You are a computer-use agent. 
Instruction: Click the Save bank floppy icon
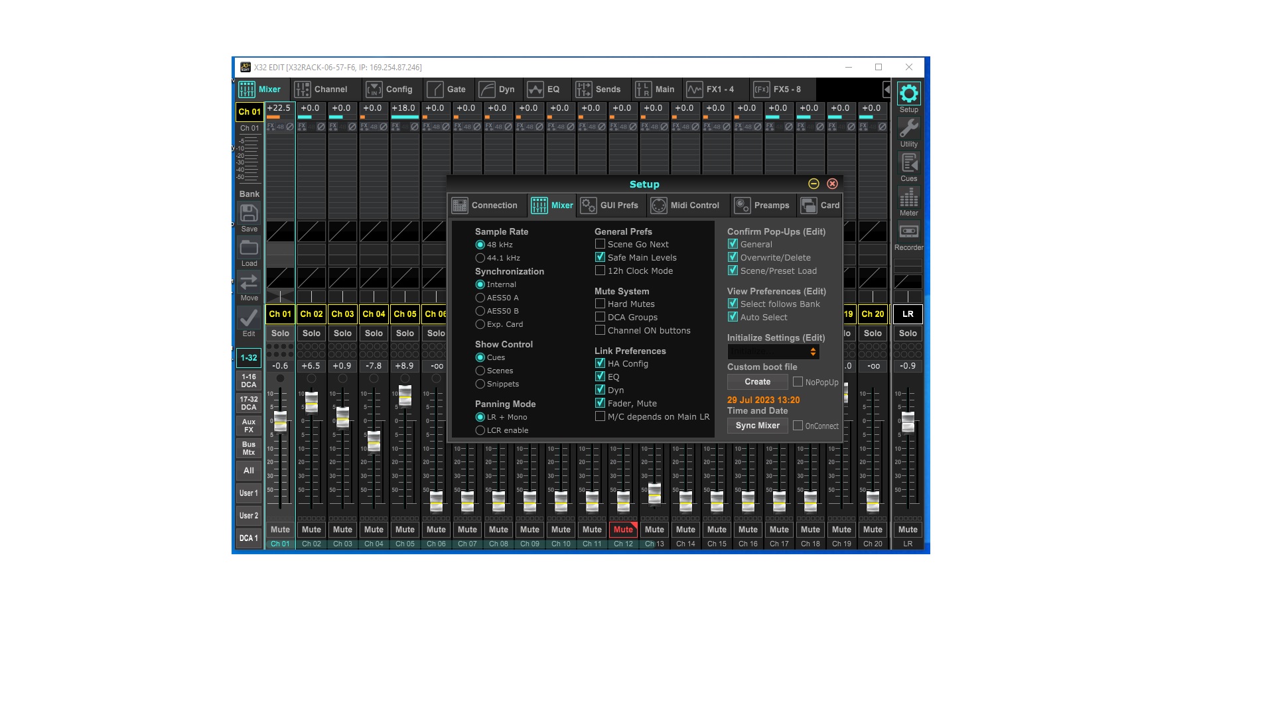pos(249,213)
